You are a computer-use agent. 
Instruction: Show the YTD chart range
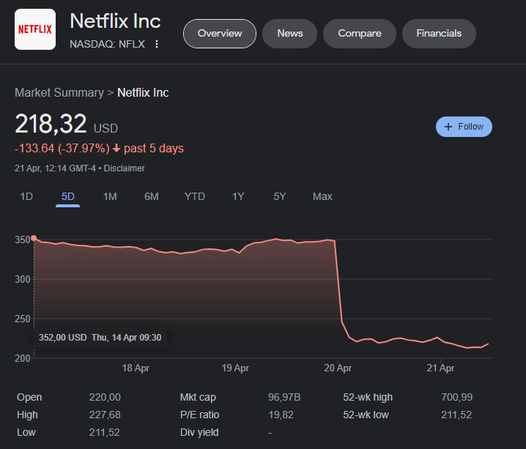coord(195,196)
